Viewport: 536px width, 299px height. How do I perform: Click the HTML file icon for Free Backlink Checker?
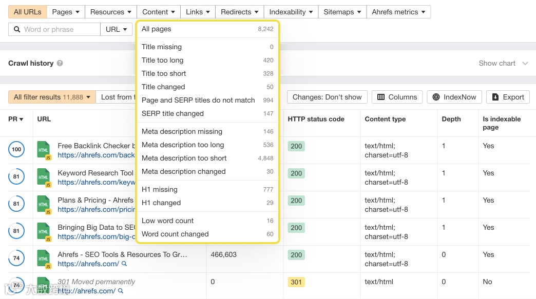coord(44,150)
